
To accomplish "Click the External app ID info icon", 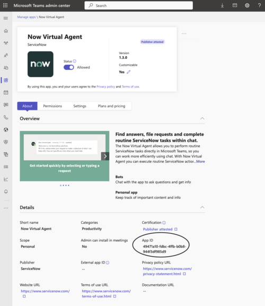I will pyautogui.click(x=108, y=263).
